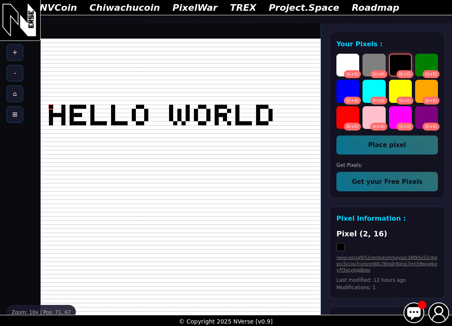The image size is (452, 326).
Task: Reset the canvas view with home icon
Action: [x=15, y=94]
